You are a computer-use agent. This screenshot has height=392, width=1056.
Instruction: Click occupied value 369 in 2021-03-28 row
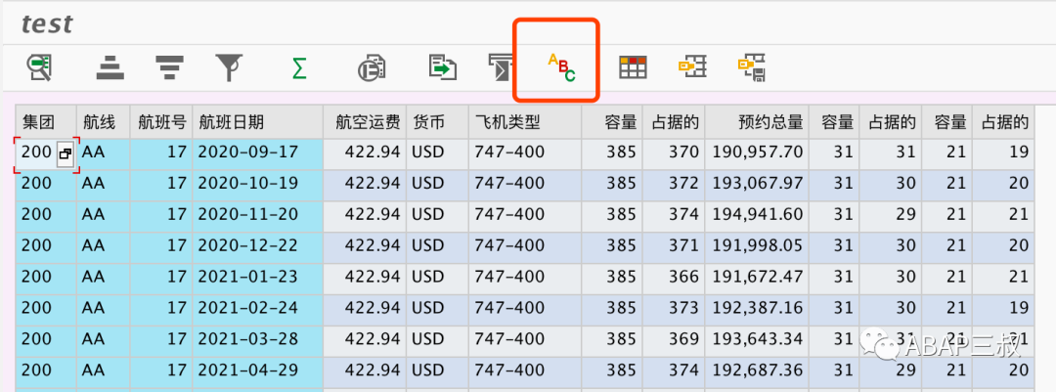[x=674, y=339]
